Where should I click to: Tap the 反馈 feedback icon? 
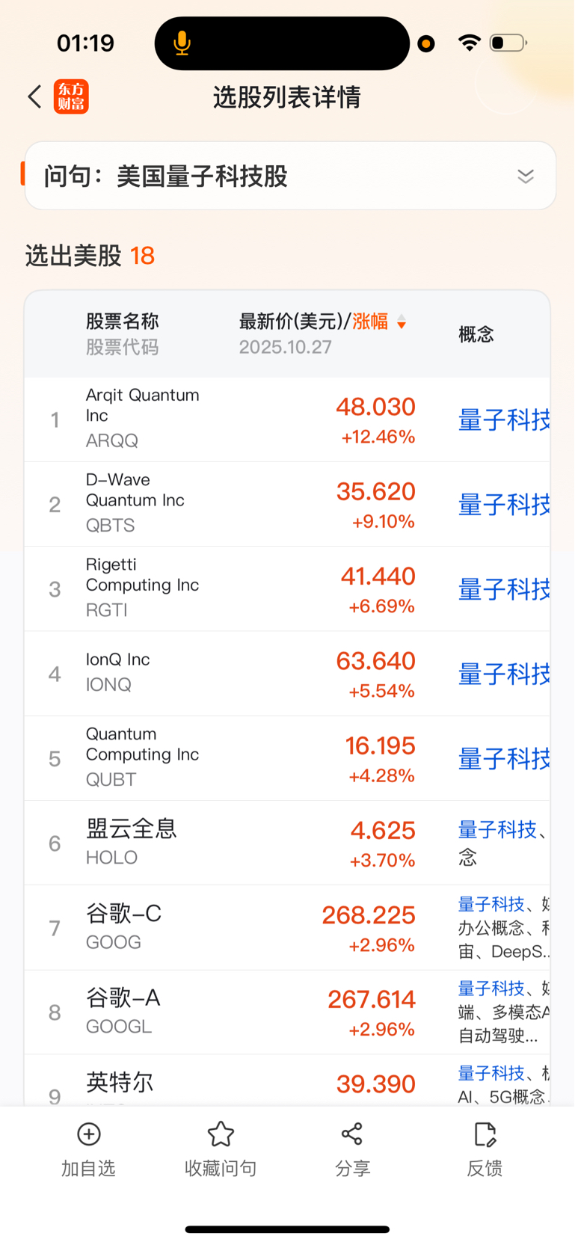485,1134
